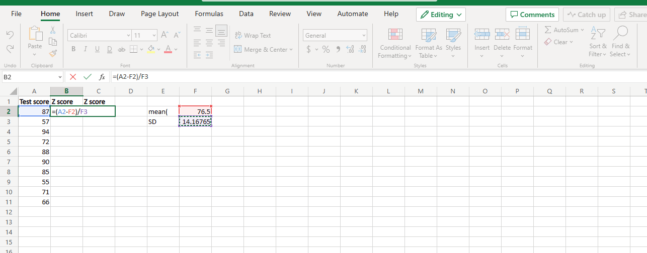Switch to the Formulas tab
Screen dimensions: 647x253
[x=209, y=14]
